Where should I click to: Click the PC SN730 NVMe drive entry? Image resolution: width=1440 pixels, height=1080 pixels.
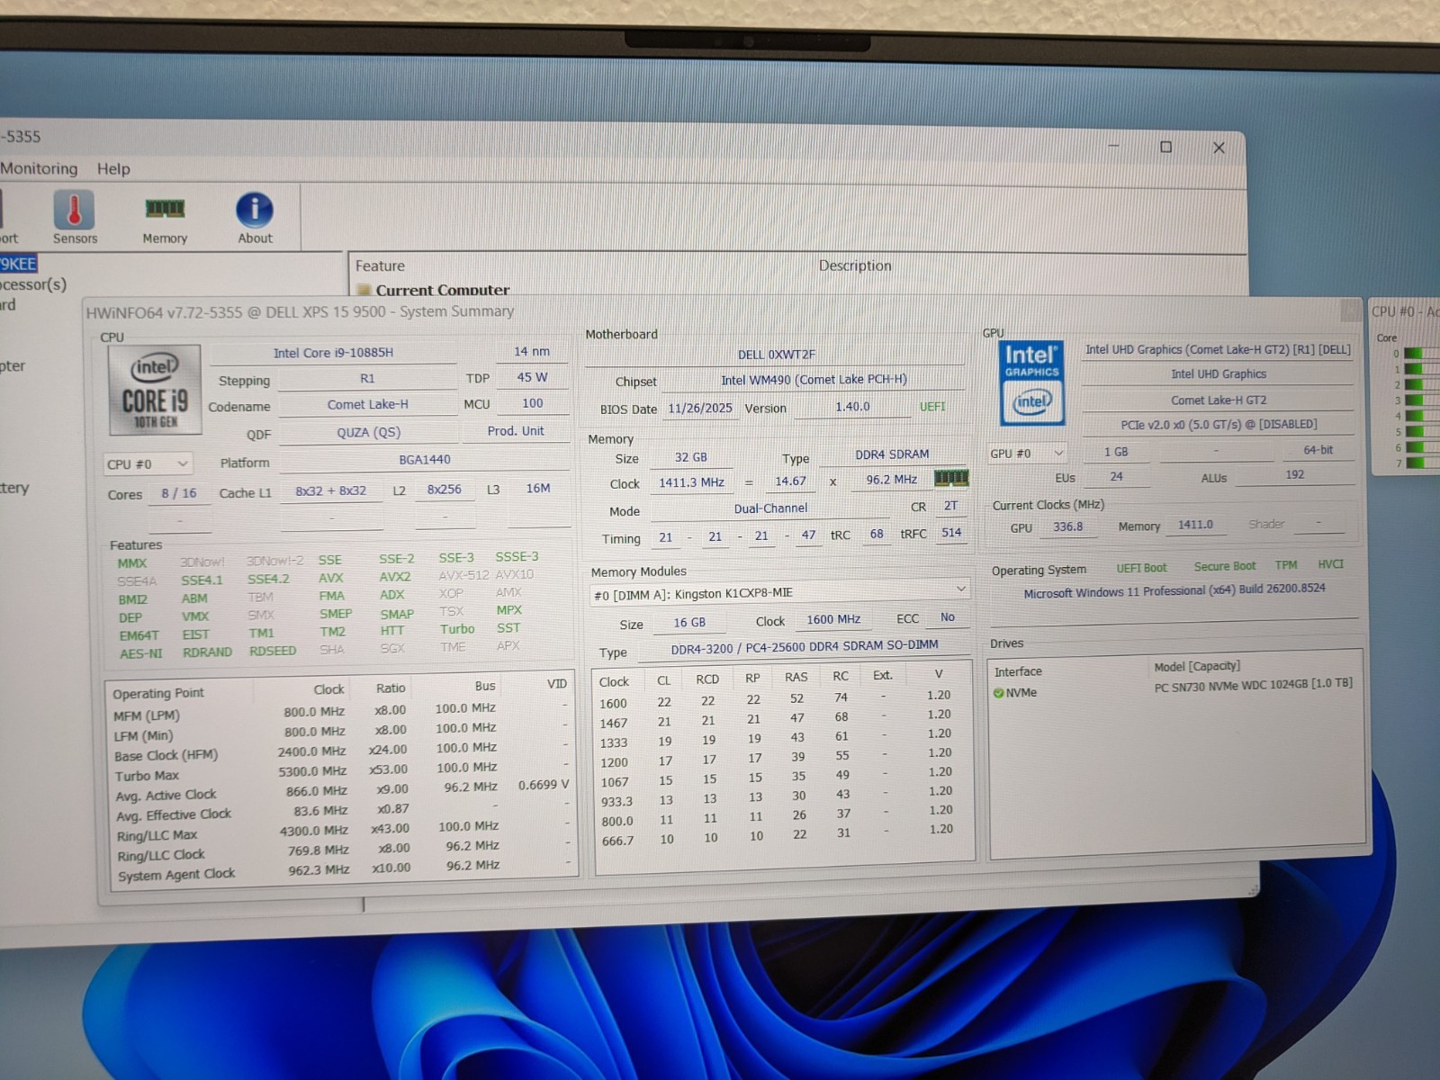pos(1253,684)
